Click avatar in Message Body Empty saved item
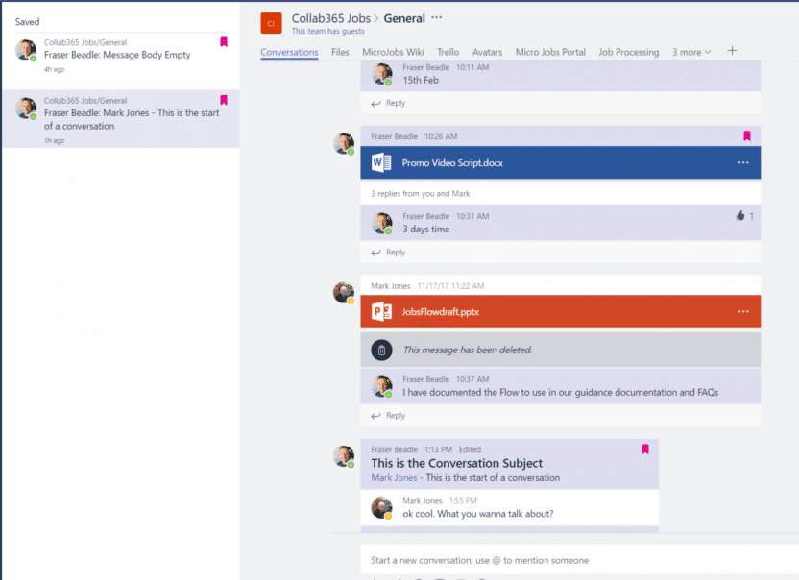Viewport: 799px width, 580px height. (x=26, y=50)
